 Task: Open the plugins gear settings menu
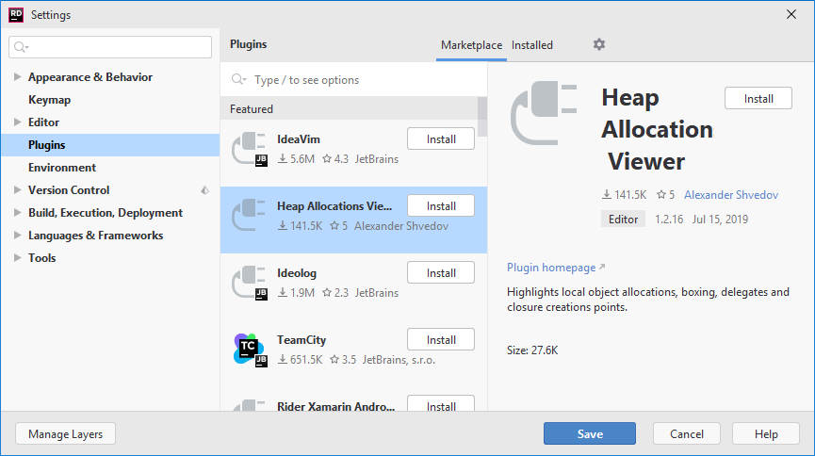tap(599, 44)
